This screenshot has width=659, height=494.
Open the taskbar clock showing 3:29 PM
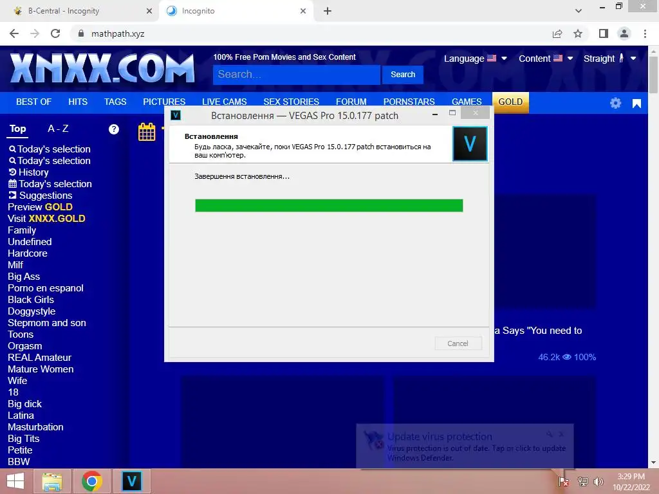coord(631,481)
